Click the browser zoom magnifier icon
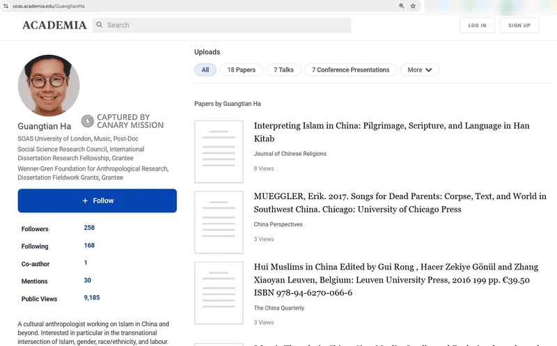Viewport: 557px width, 346px height. 402,6
